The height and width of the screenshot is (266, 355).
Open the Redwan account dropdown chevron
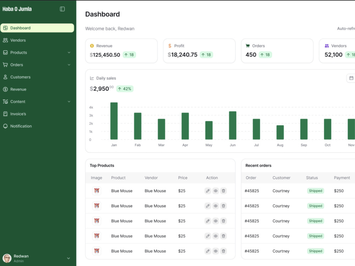pos(69,258)
